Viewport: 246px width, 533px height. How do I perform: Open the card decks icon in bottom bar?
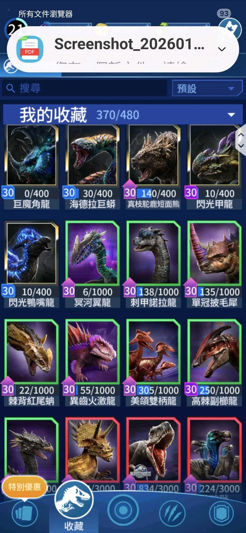point(25,514)
